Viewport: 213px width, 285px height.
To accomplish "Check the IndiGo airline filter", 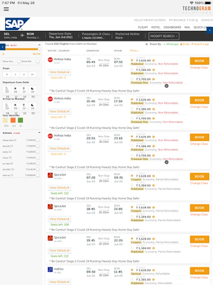I will (x=38, y=152).
